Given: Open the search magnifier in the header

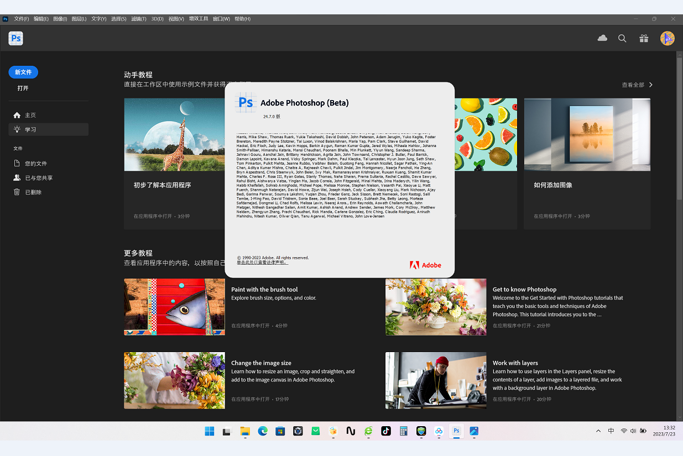Looking at the screenshot, I should tap(622, 38).
